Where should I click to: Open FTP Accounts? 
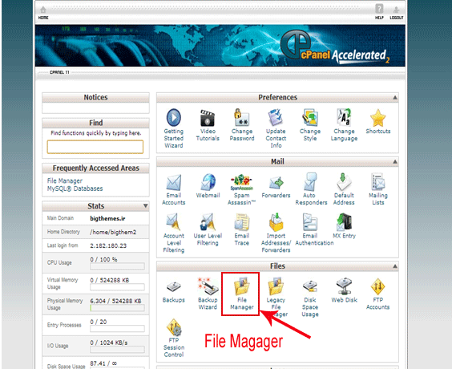coord(378,294)
